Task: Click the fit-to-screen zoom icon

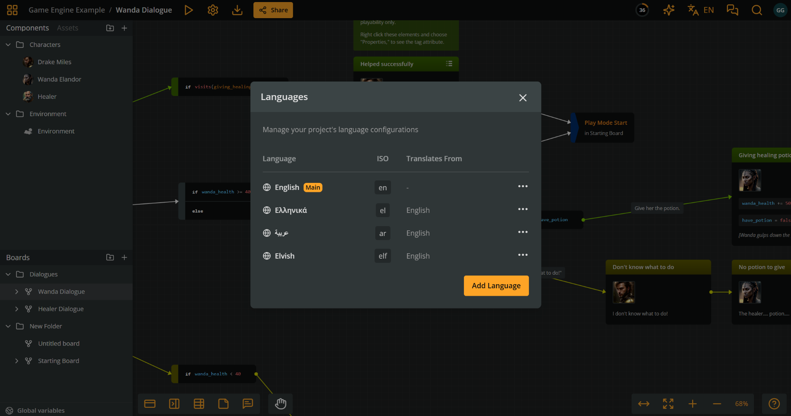Action: pos(668,404)
